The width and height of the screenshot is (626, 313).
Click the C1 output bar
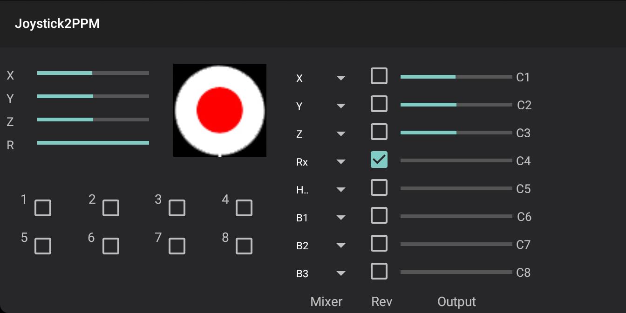[x=456, y=77]
